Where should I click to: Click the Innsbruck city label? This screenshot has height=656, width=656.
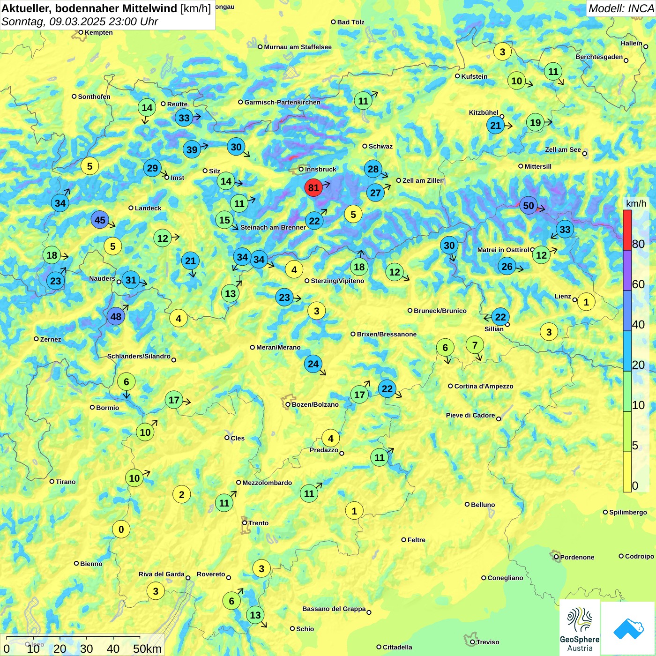(x=321, y=169)
